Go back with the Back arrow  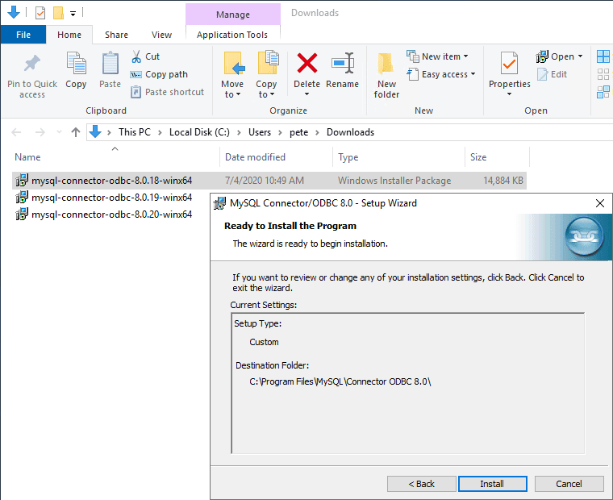point(16,132)
